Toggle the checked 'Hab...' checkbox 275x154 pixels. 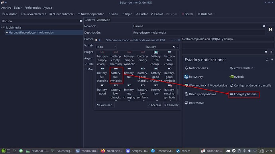[x=86, y=64]
